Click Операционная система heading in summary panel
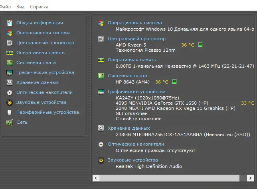Viewport: 257px width, 189px height. pyautogui.click(x=134, y=23)
